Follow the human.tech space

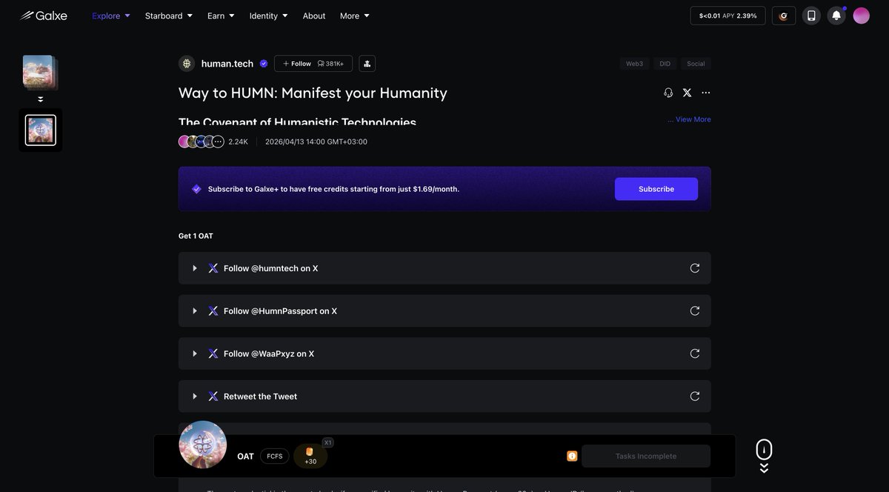(x=313, y=64)
